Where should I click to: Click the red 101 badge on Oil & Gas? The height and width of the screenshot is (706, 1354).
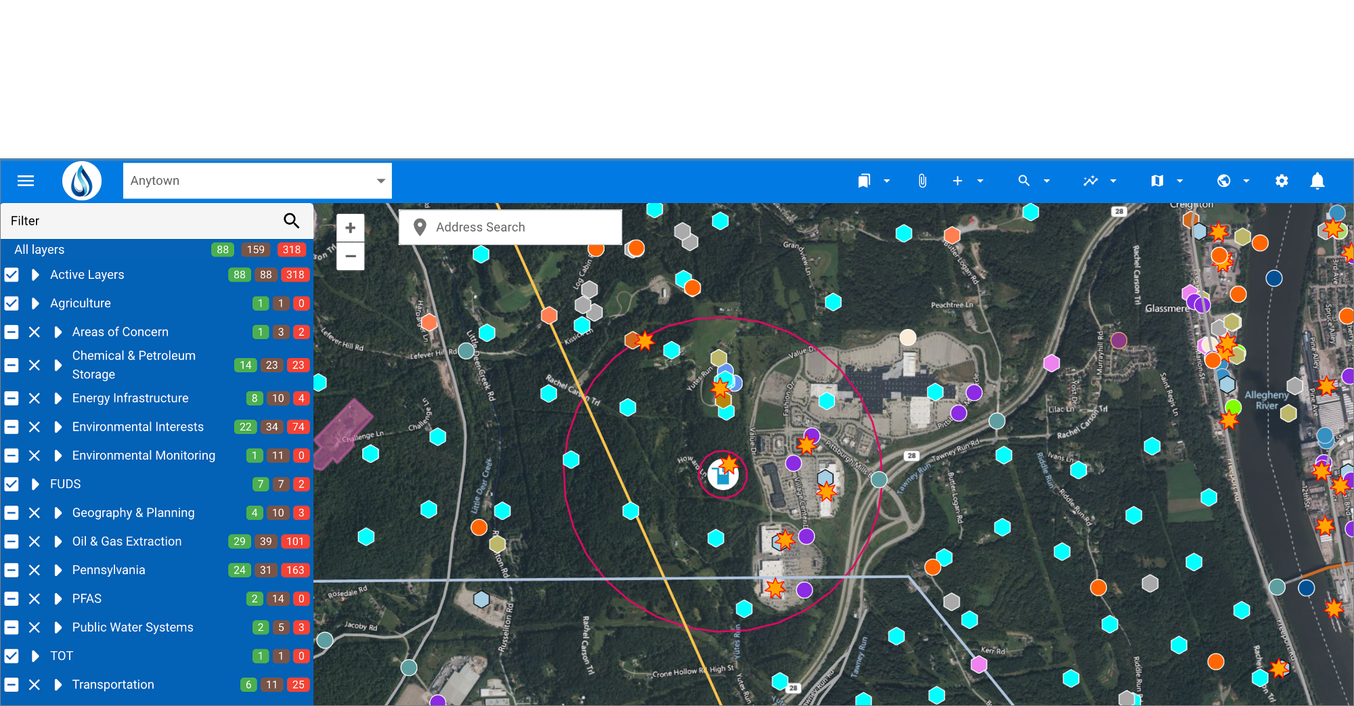[295, 542]
